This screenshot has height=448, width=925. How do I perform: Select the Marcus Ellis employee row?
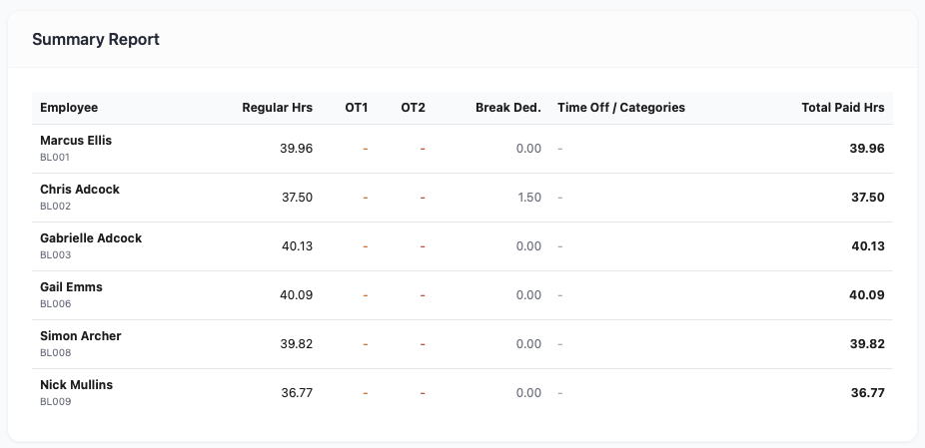[x=462, y=149]
